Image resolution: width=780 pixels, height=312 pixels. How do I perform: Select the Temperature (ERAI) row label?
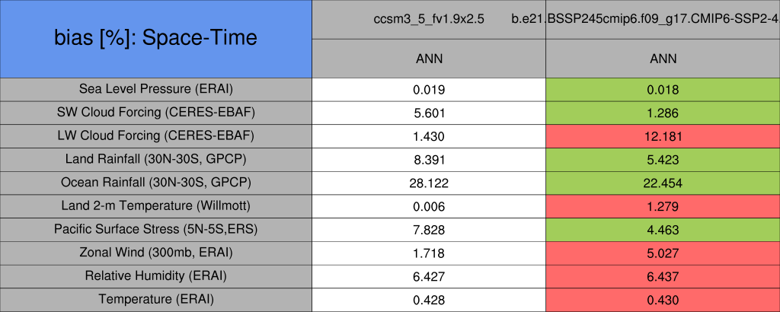click(155, 300)
